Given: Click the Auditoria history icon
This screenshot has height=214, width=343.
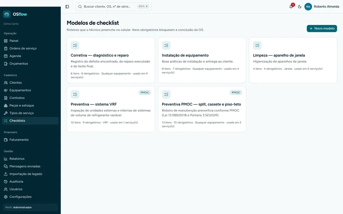Looking at the screenshot, I should 6,182.
